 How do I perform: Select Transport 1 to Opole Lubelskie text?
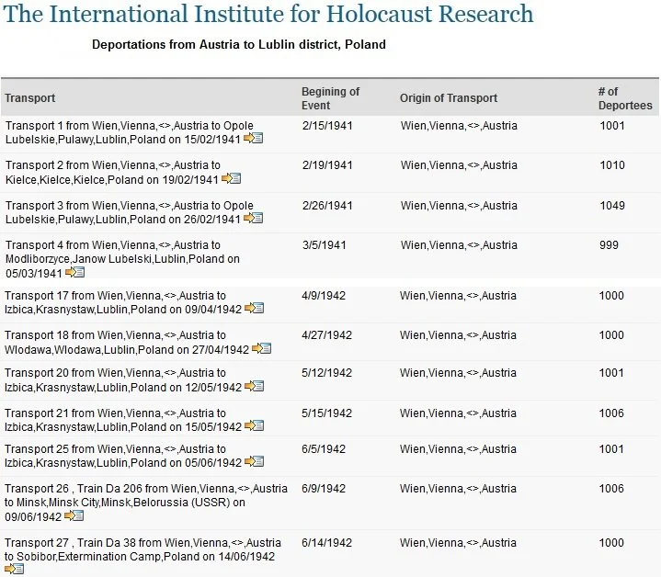[130, 132]
